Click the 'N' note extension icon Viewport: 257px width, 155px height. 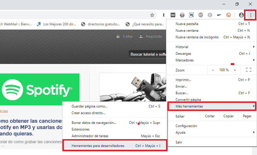[x=191, y=15]
